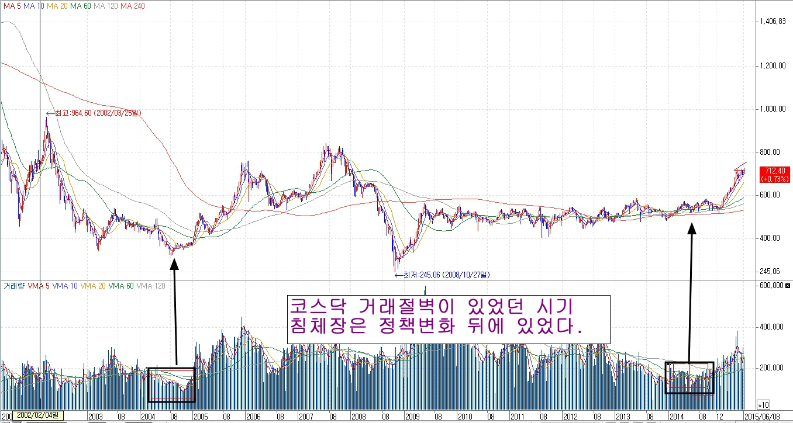Click the 최고:964.60 high marker label
The height and width of the screenshot is (423, 793).
[x=94, y=113]
